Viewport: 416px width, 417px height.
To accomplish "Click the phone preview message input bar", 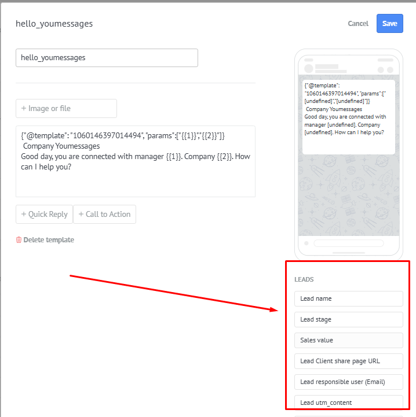I will (x=349, y=243).
